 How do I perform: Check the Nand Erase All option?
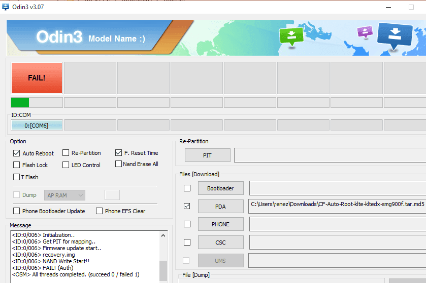click(118, 164)
